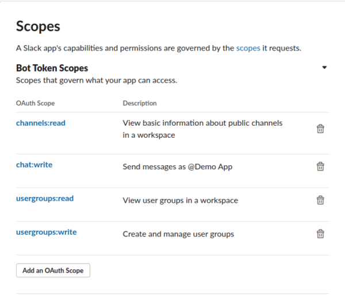Click the Bot Token Scopes heading

[x=52, y=68]
